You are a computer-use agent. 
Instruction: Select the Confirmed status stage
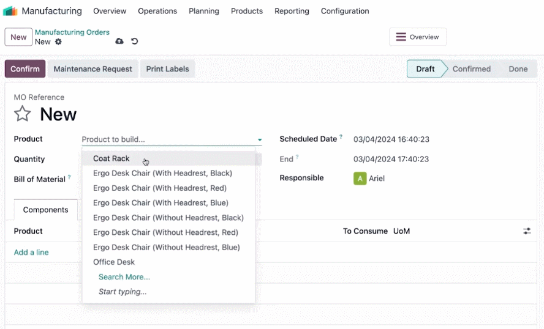pyautogui.click(x=472, y=68)
